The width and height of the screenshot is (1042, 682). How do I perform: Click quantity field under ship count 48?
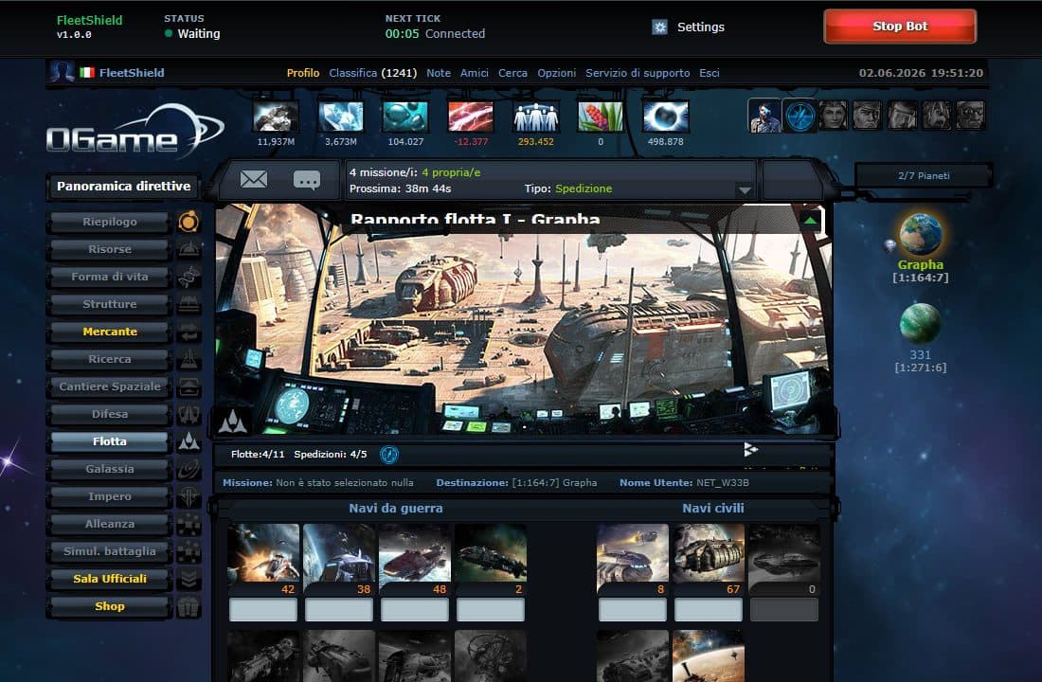coord(415,610)
